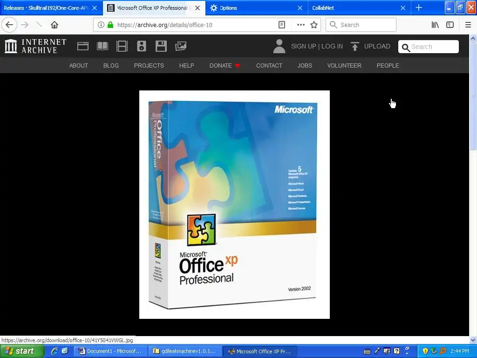Click the page scrollbar up arrow
The height and width of the screenshot is (358, 477).
tap(473, 38)
